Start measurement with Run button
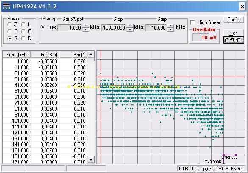Image resolution: width=248 pixels, height=173 pixels. point(234,40)
